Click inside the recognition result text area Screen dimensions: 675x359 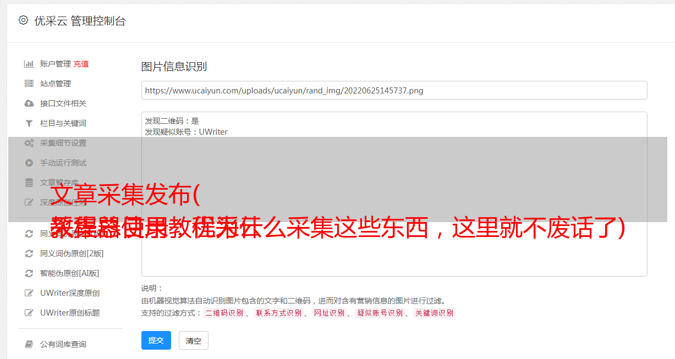[x=394, y=194]
